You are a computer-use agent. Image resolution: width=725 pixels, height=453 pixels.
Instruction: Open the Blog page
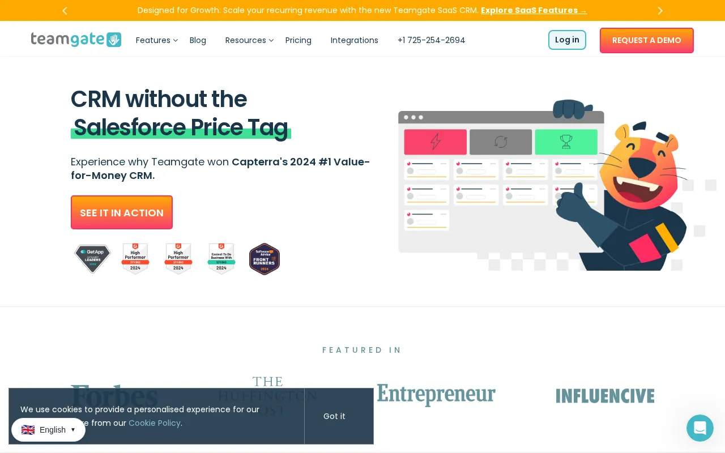click(198, 40)
